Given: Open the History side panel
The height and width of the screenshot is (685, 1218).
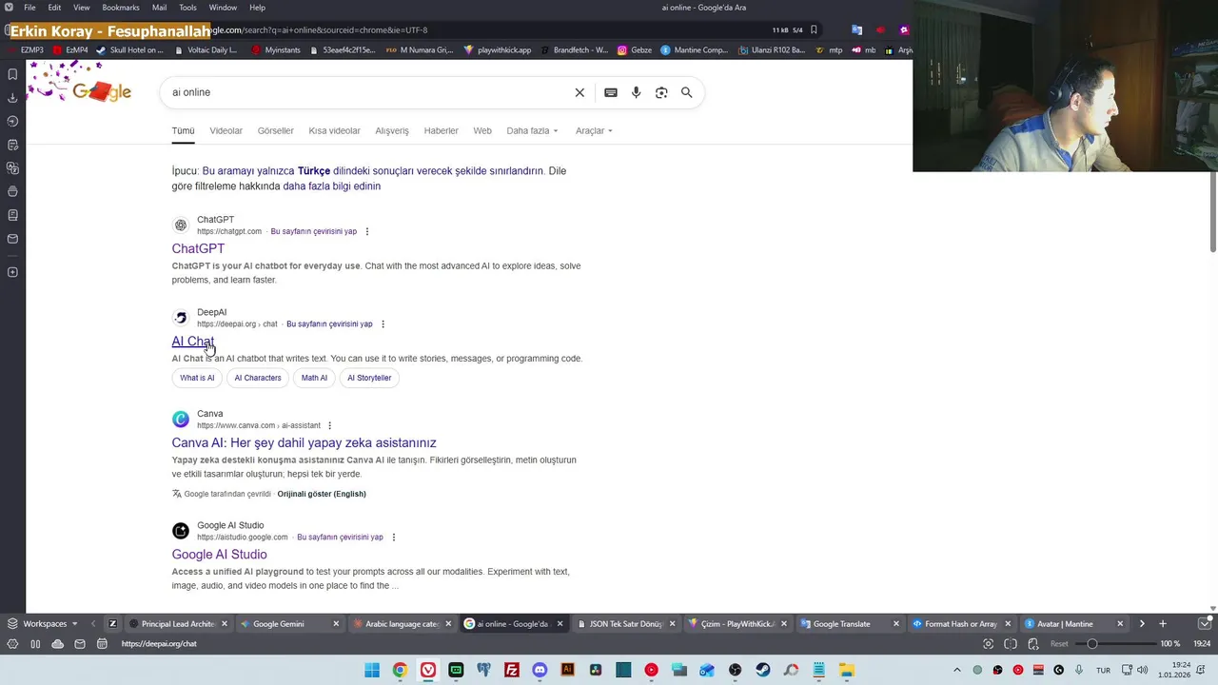Looking at the screenshot, I should (12, 121).
